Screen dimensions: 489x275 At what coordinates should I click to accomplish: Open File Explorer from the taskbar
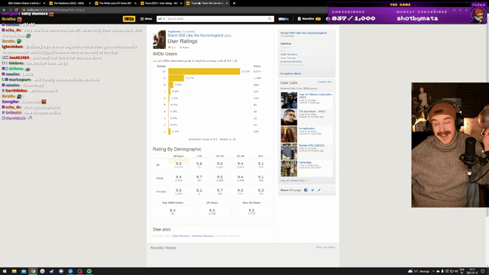[14, 271]
